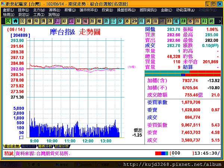Open the 功能選擇(A) menu
Image resolution: width=224 pixels, height=168 pixels.
185,10
